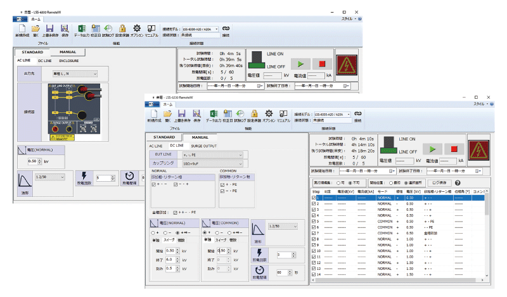Image resolution: width=507 pixels, height=297 pixels.
Task: Open file icon (開く) in front window
Action: (x=167, y=114)
